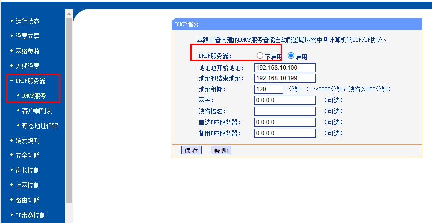The height and width of the screenshot is (223, 432).
Task: Click the (可选) hint beside 备用DNS服务器
Action: coord(333,133)
